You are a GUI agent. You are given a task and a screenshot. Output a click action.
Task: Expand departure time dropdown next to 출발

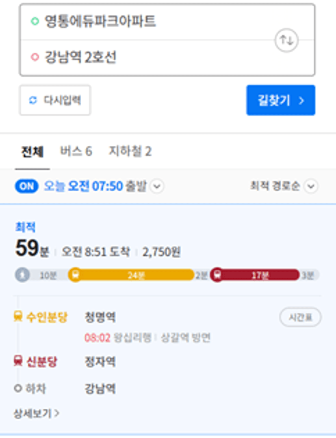point(157,186)
